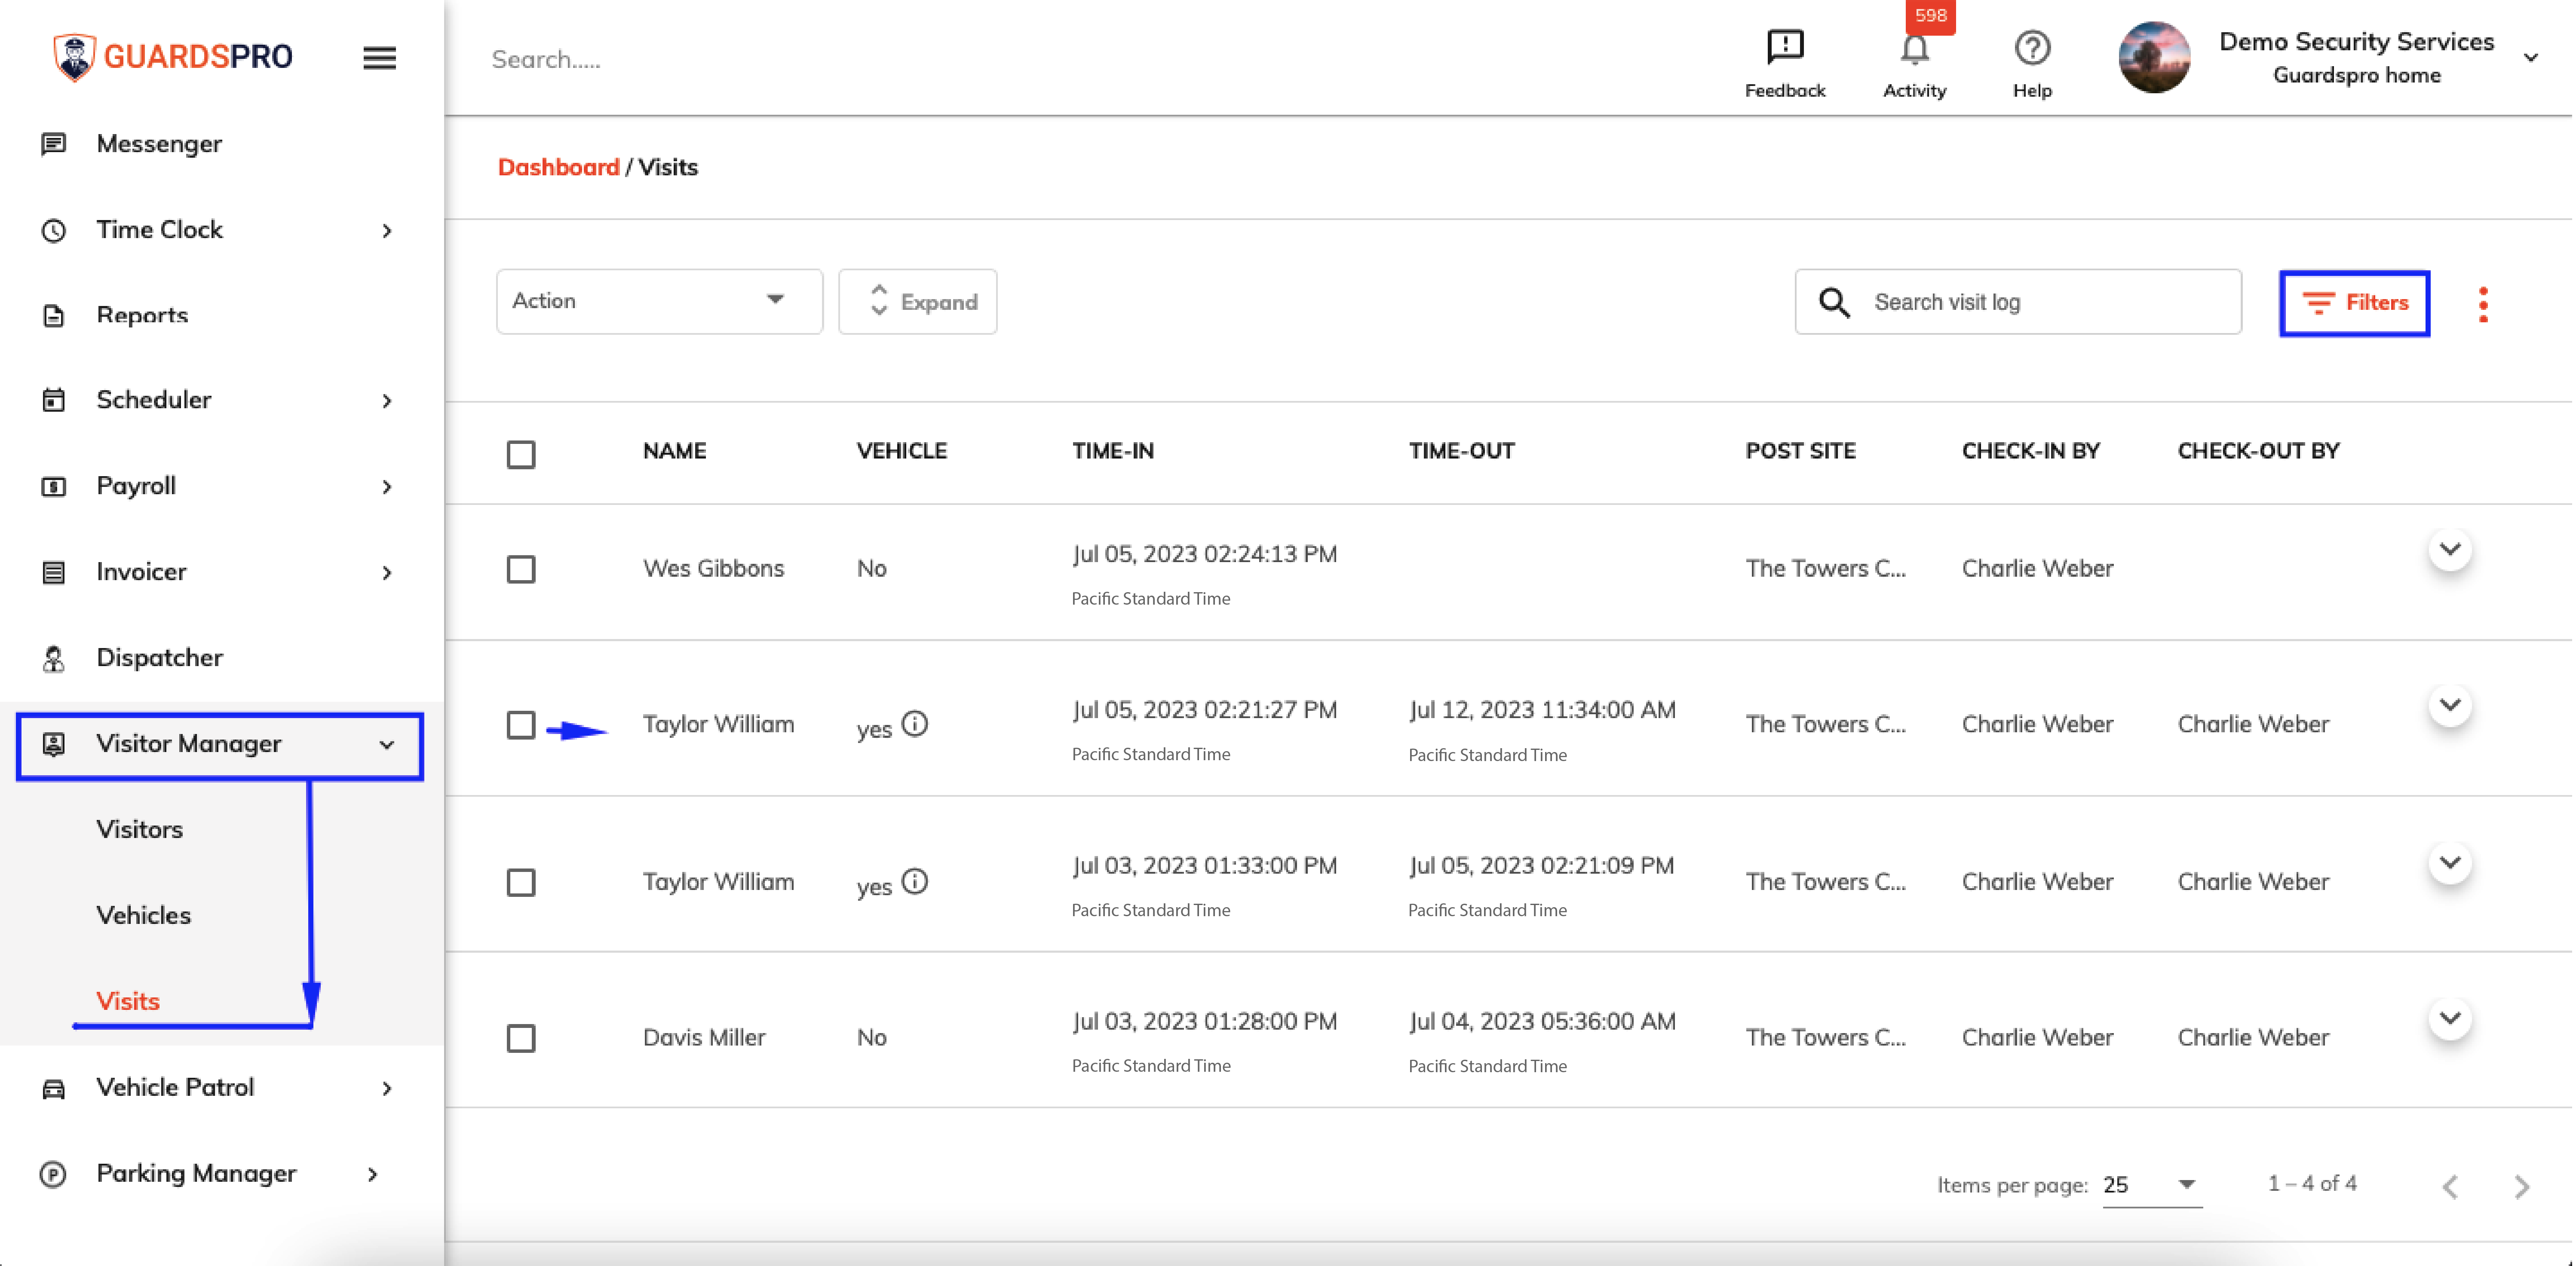Open Vehicles under Visitor Manager

[x=143, y=916]
